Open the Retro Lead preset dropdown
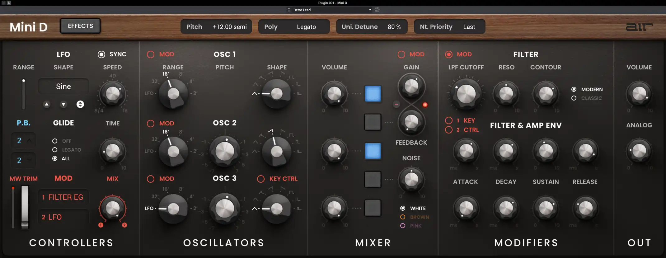Viewport: 666px width, 258px height. click(x=332, y=10)
